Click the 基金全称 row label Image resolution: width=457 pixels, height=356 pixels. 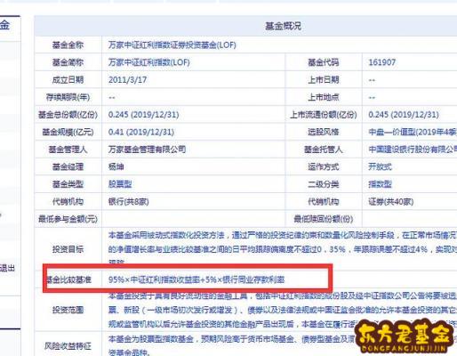[68, 45]
